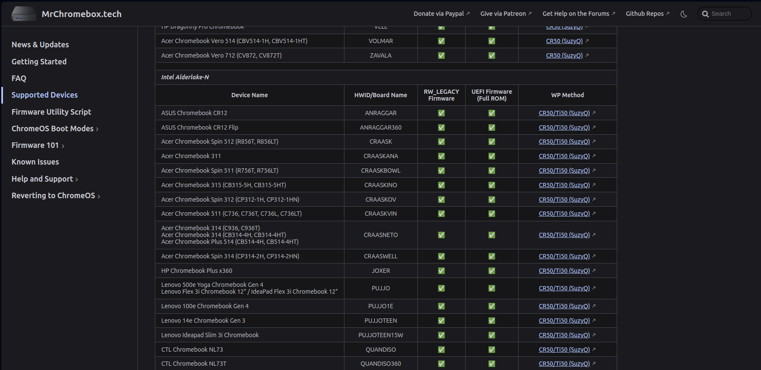Expand ChromeOS Boot Modes section

tap(55, 129)
